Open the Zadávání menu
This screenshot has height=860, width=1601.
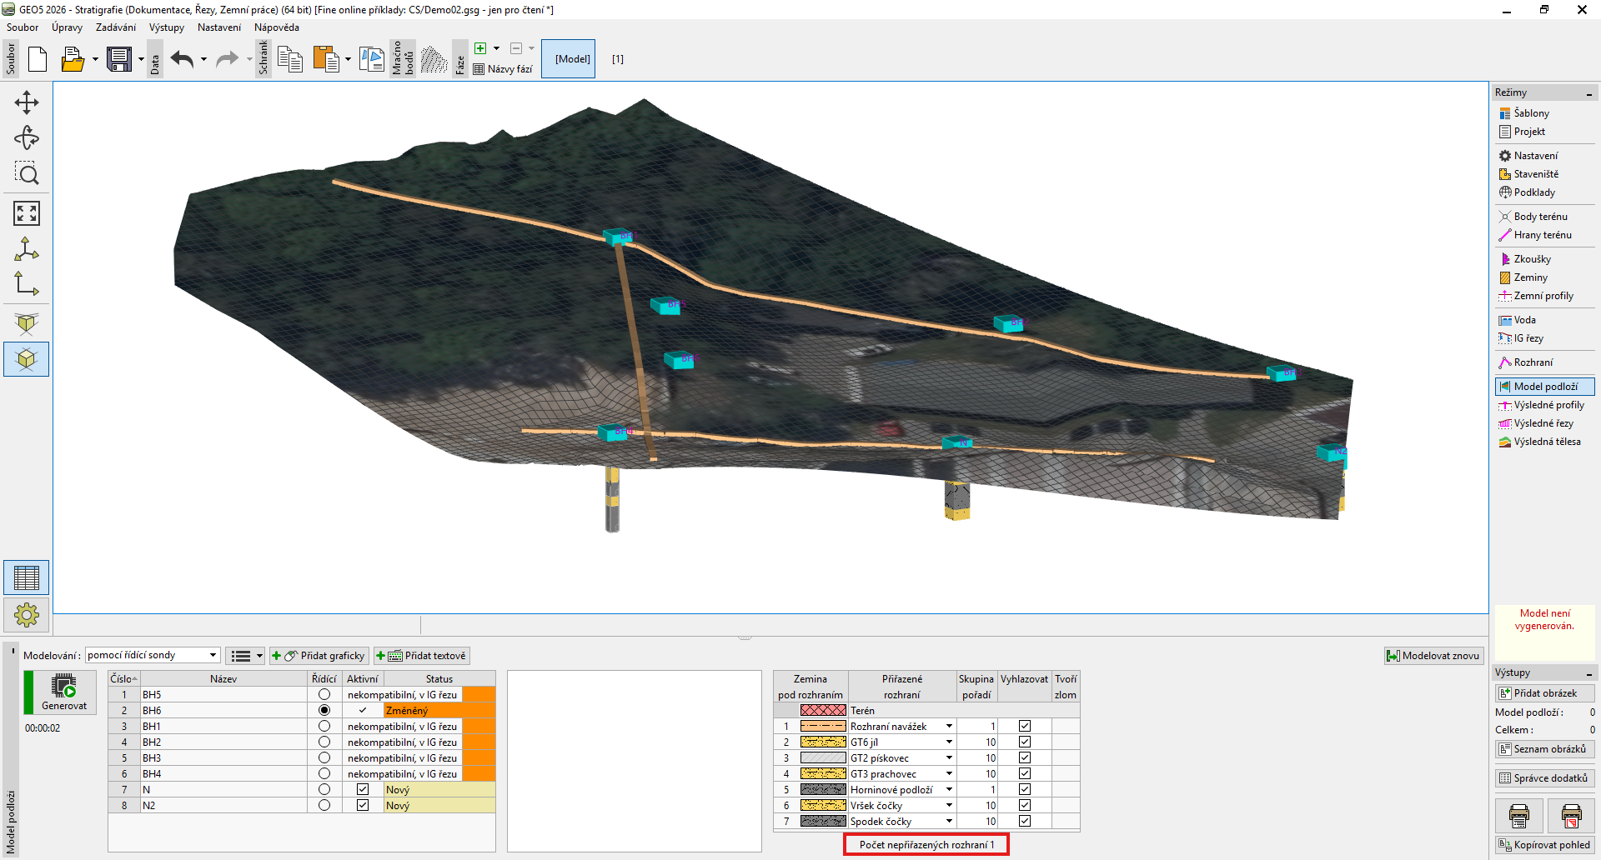coord(115,27)
